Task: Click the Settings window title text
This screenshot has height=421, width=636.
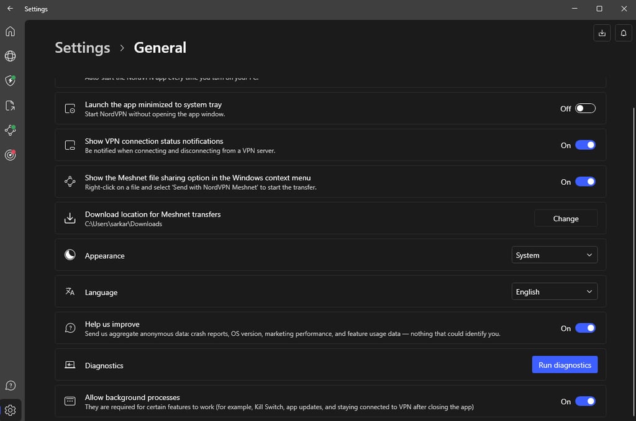Action: coord(36,9)
